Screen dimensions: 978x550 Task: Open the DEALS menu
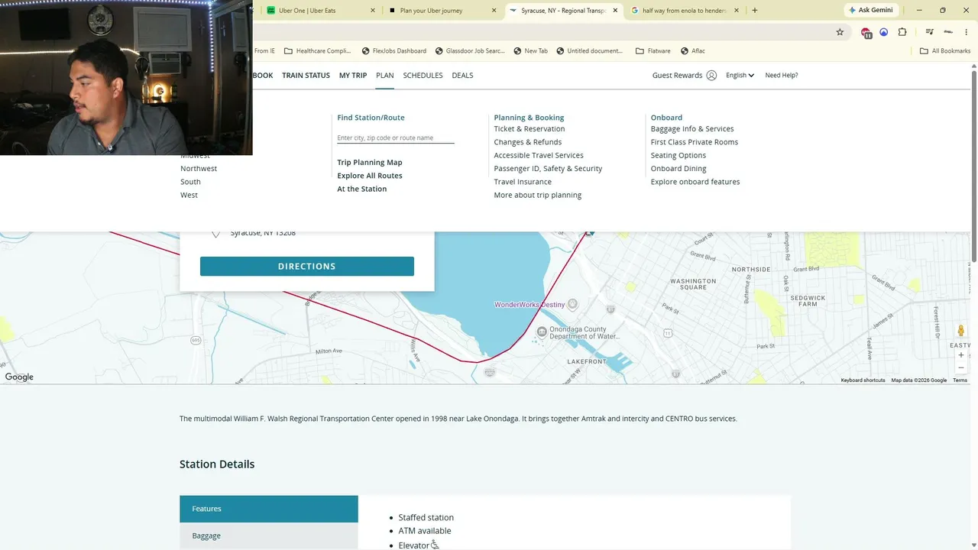pyautogui.click(x=462, y=76)
